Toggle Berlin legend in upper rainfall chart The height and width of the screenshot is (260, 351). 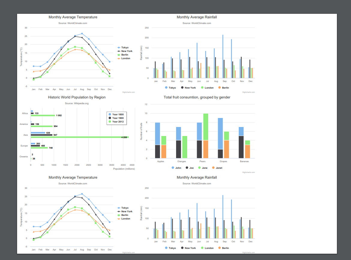point(223,88)
